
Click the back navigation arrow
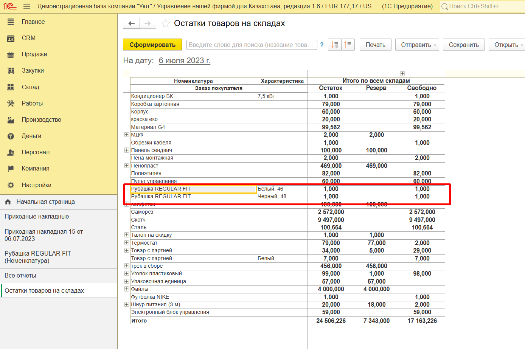click(x=131, y=23)
